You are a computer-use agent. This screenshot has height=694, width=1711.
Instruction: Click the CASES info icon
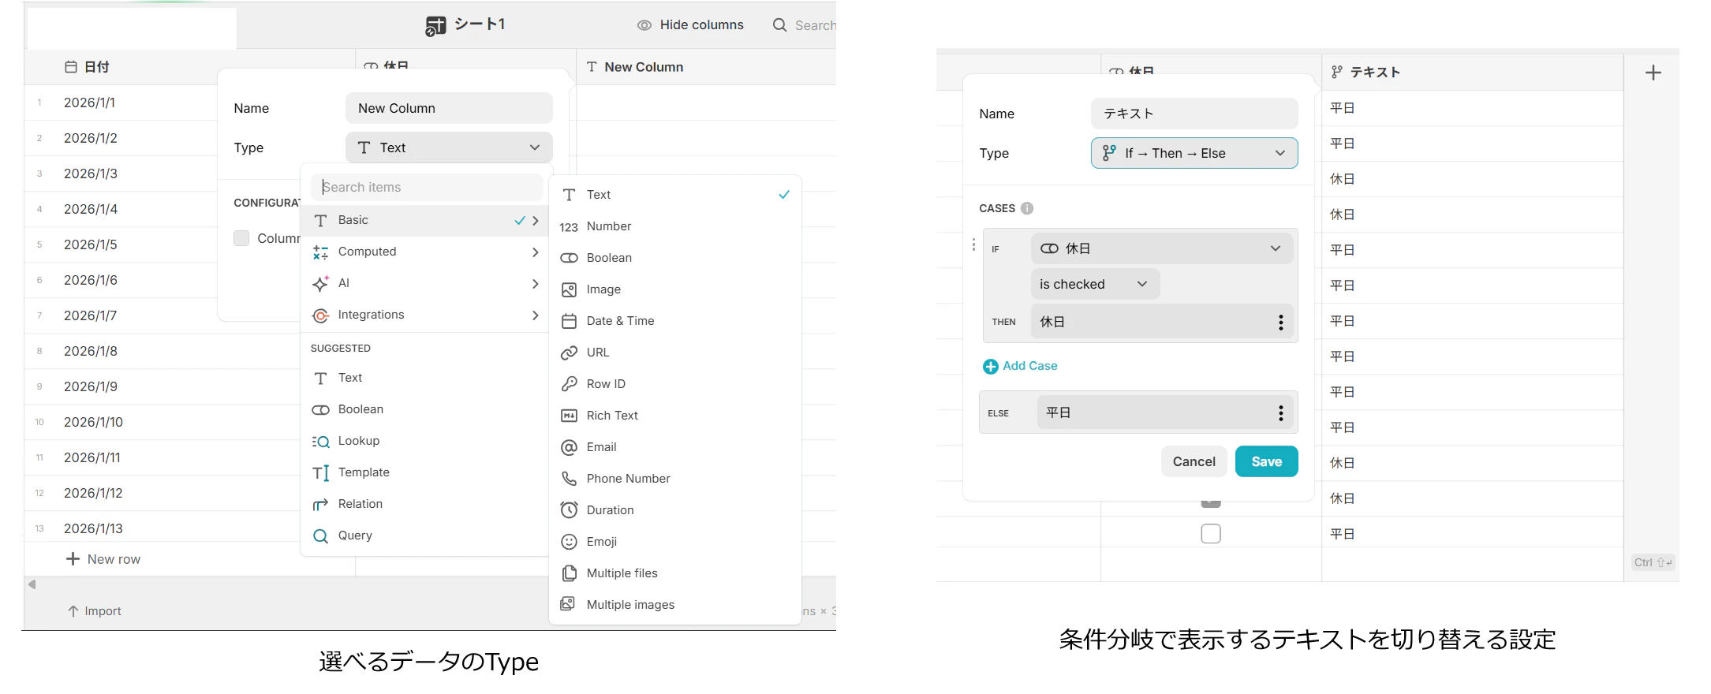(x=1026, y=208)
